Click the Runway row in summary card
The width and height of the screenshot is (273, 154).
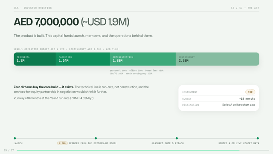[219, 99]
